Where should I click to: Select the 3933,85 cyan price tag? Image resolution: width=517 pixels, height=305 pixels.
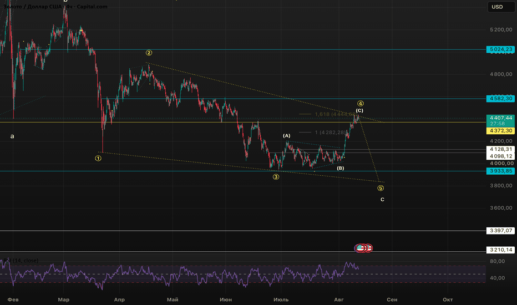pyautogui.click(x=500, y=171)
